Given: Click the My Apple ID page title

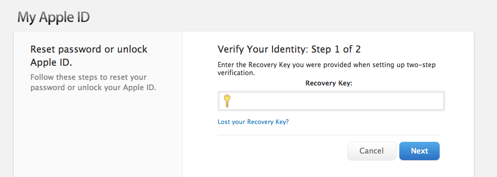Looking at the screenshot, I should pyautogui.click(x=54, y=17).
